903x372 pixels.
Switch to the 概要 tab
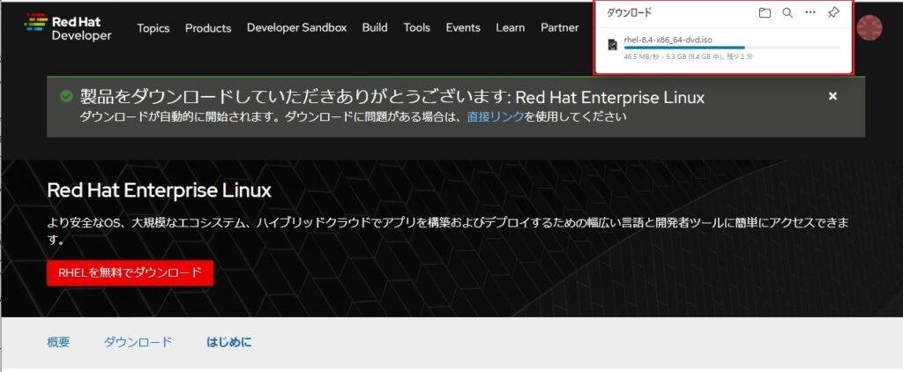pos(58,342)
